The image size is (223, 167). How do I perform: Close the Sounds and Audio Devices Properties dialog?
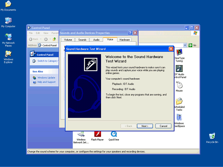coord(135,33)
